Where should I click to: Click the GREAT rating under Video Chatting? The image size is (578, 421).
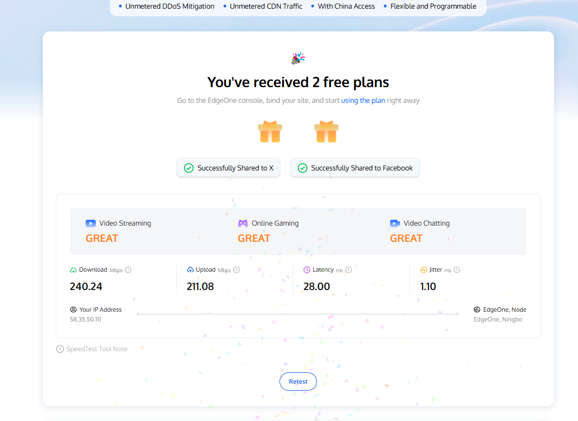[406, 239]
